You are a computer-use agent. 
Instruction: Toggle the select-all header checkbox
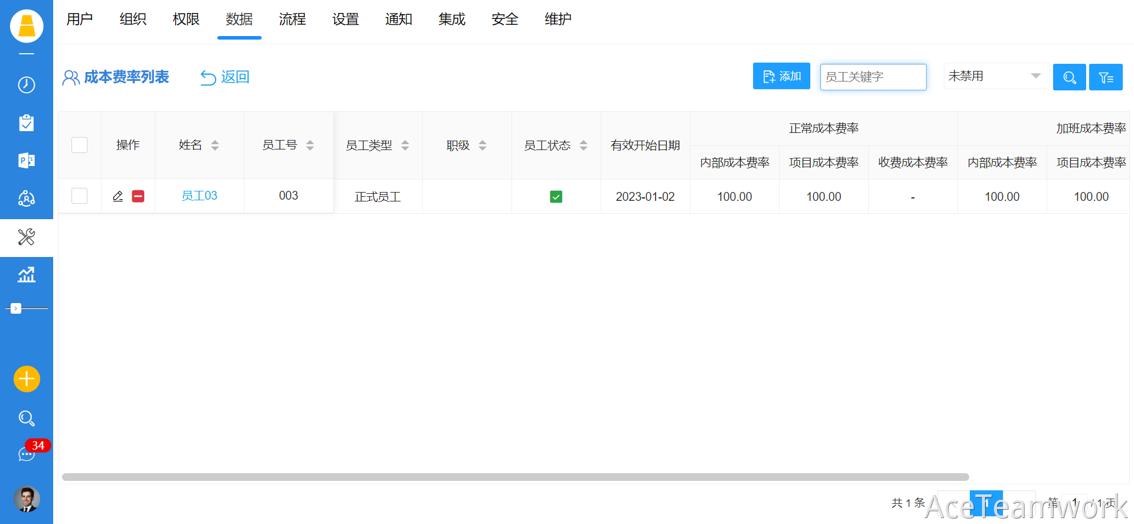[x=79, y=145]
